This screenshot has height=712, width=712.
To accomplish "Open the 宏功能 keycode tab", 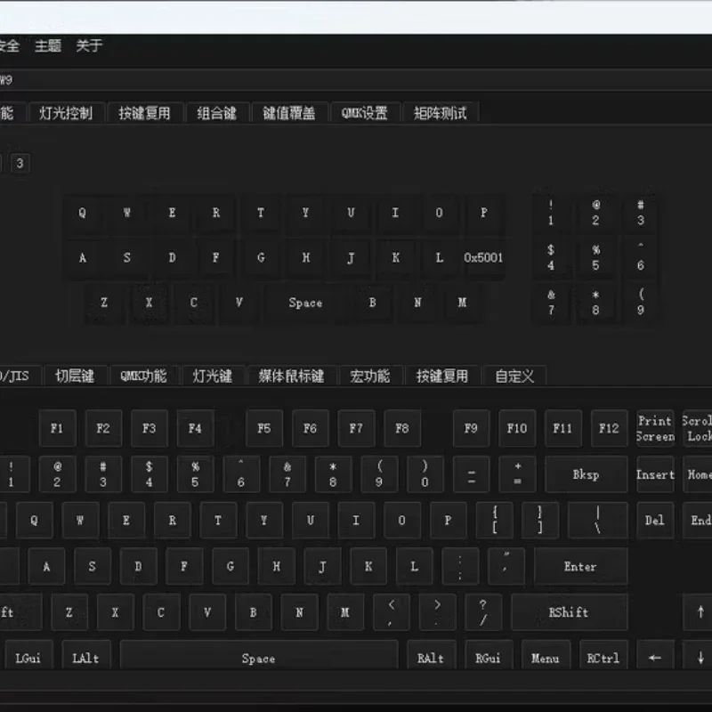I will (370, 376).
